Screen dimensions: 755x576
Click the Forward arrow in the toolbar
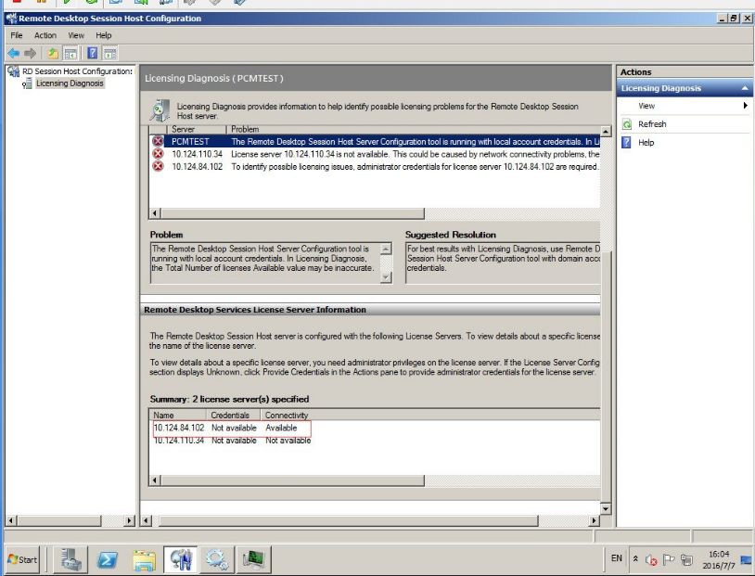coord(30,54)
